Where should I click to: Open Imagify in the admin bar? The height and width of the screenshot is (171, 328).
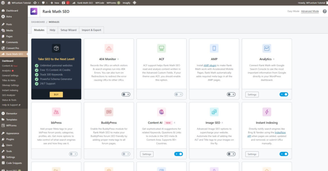click(126, 3)
